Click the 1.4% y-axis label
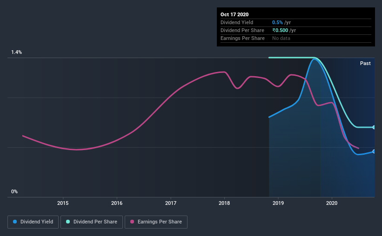Viewport: 382px width, 236px height. [16, 52]
